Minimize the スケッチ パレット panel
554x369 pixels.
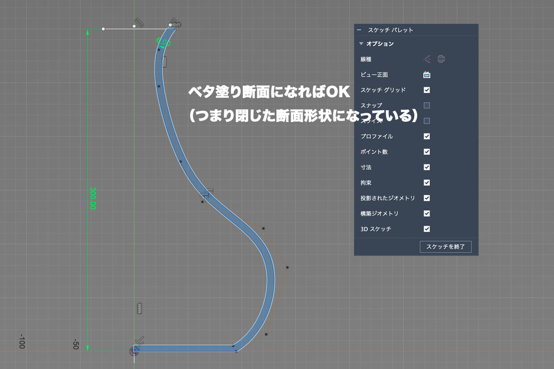tap(359, 30)
